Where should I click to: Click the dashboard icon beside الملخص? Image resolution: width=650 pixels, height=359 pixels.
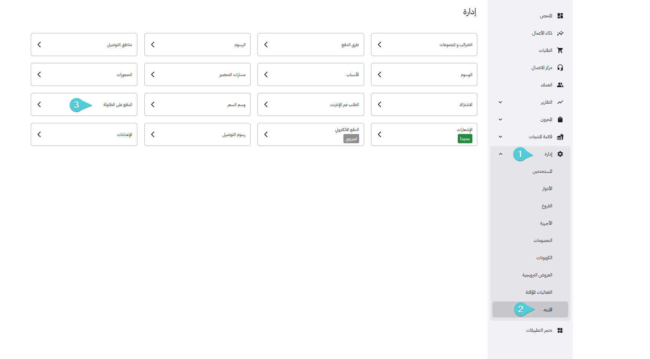560,16
